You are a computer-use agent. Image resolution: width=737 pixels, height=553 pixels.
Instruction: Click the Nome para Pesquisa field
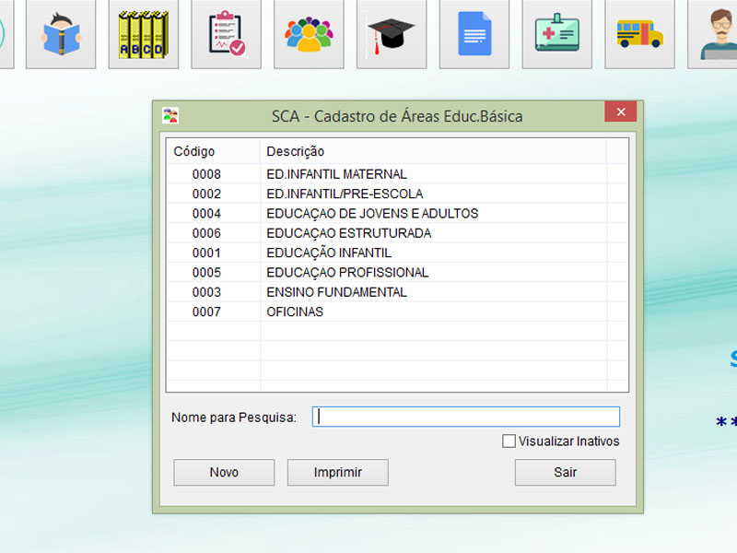click(465, 417)
